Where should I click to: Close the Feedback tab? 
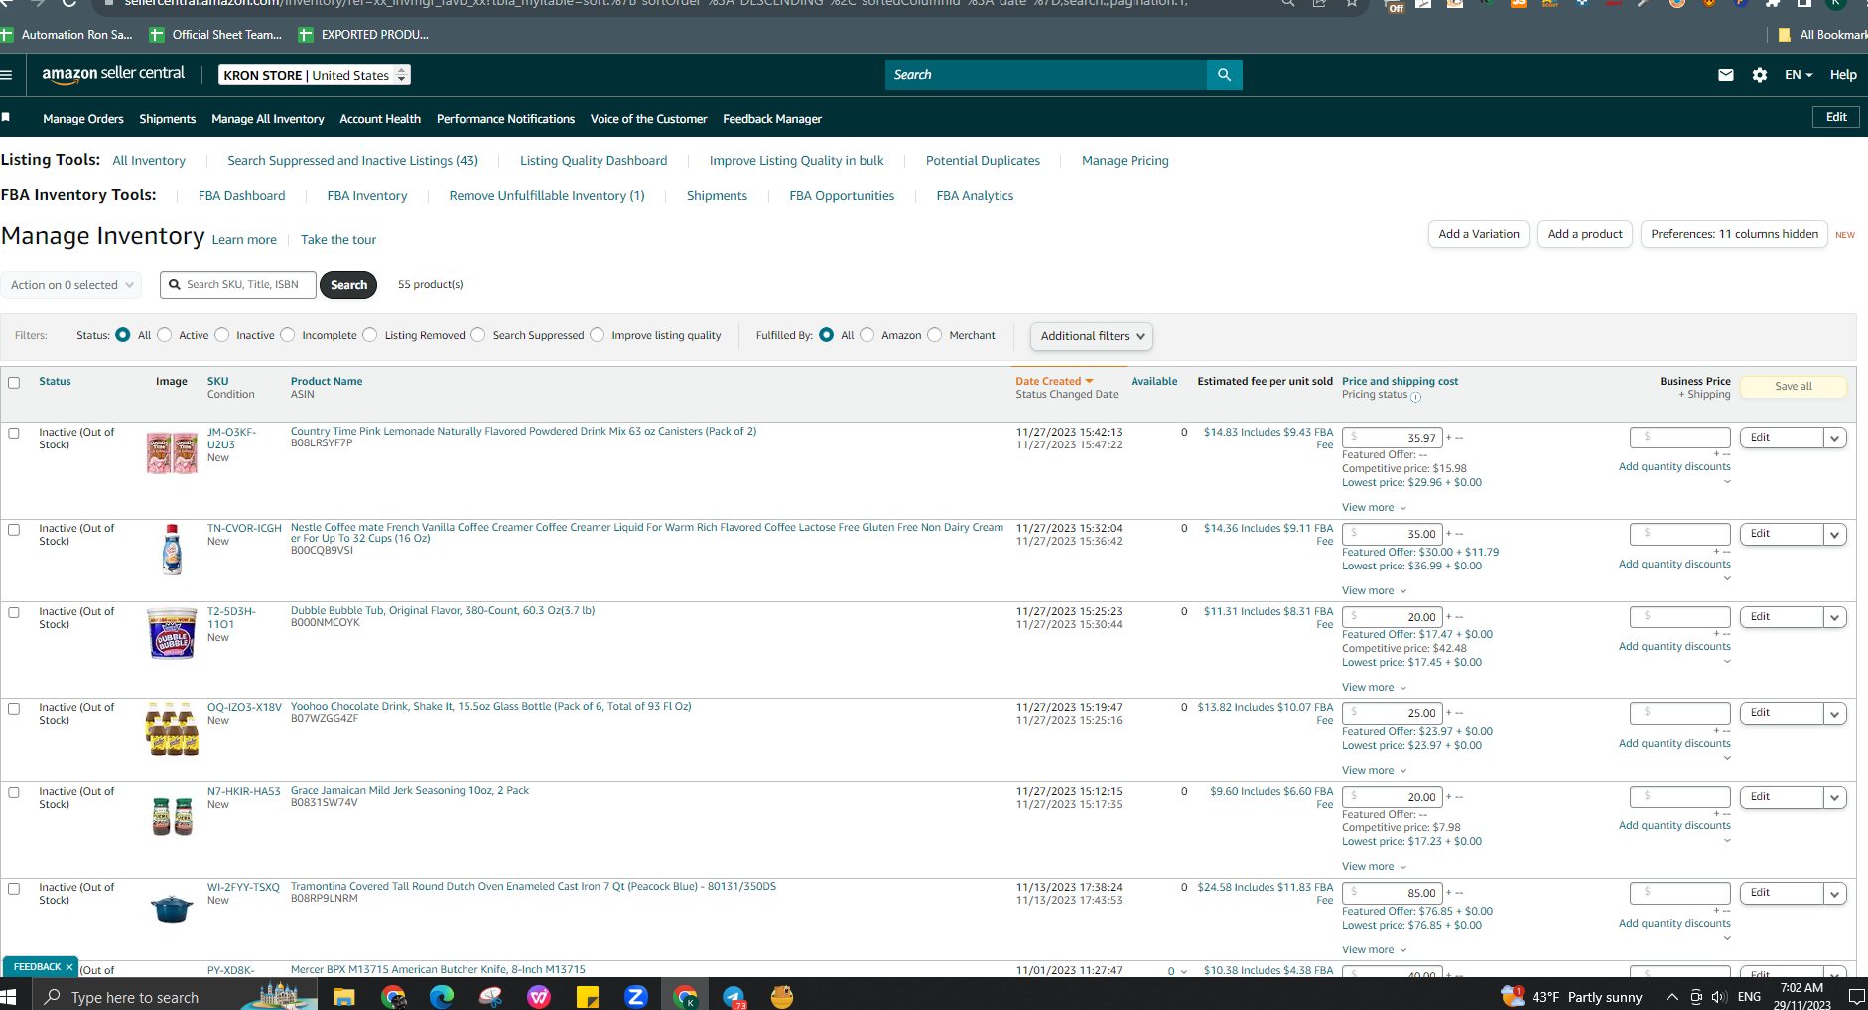[69, 967]
